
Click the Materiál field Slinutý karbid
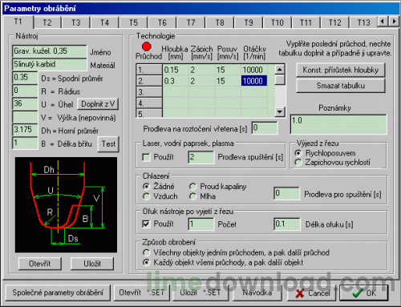point(50,64)
